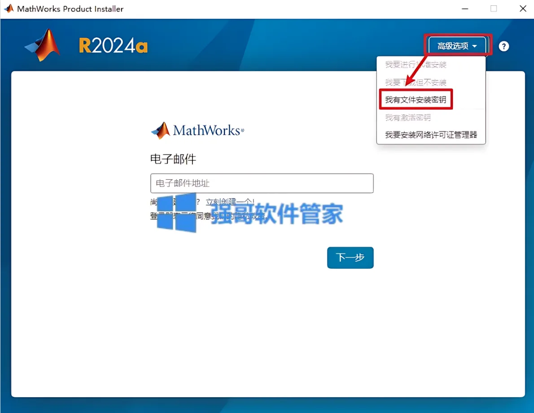Click the title bar MATLAB icon
534x413 pixels.
(x=9, y=9)
